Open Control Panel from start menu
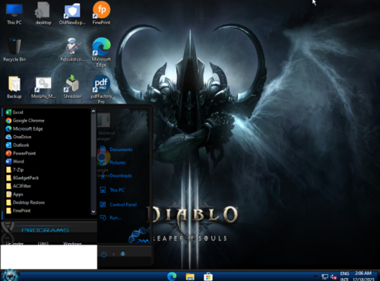Image resolution: width=380 pixels, height=281 pixels. [119, 204]
